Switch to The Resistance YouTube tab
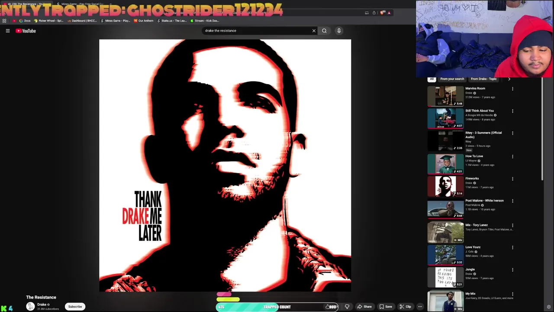Image resolution: width=554 pixels, height=312 pixels. pyautogui.click(x=27, y=4)
